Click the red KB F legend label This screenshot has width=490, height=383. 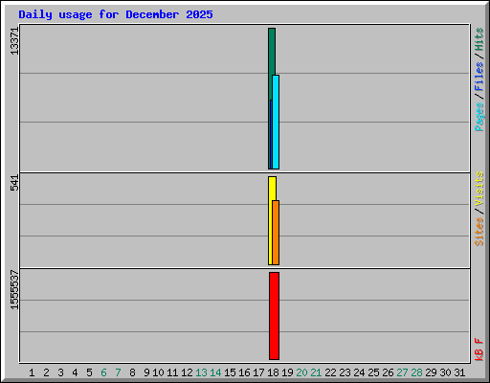[x=479, y=349]
